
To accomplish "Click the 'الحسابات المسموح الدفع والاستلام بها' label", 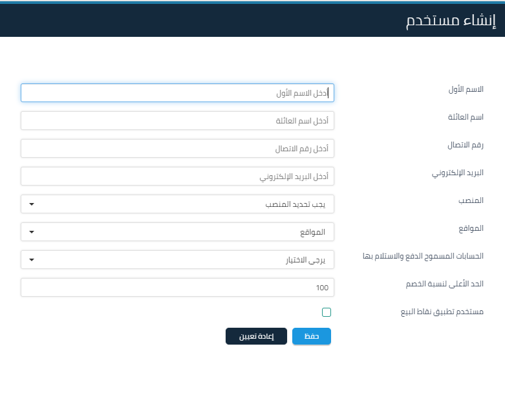I will tap(423, 256).
